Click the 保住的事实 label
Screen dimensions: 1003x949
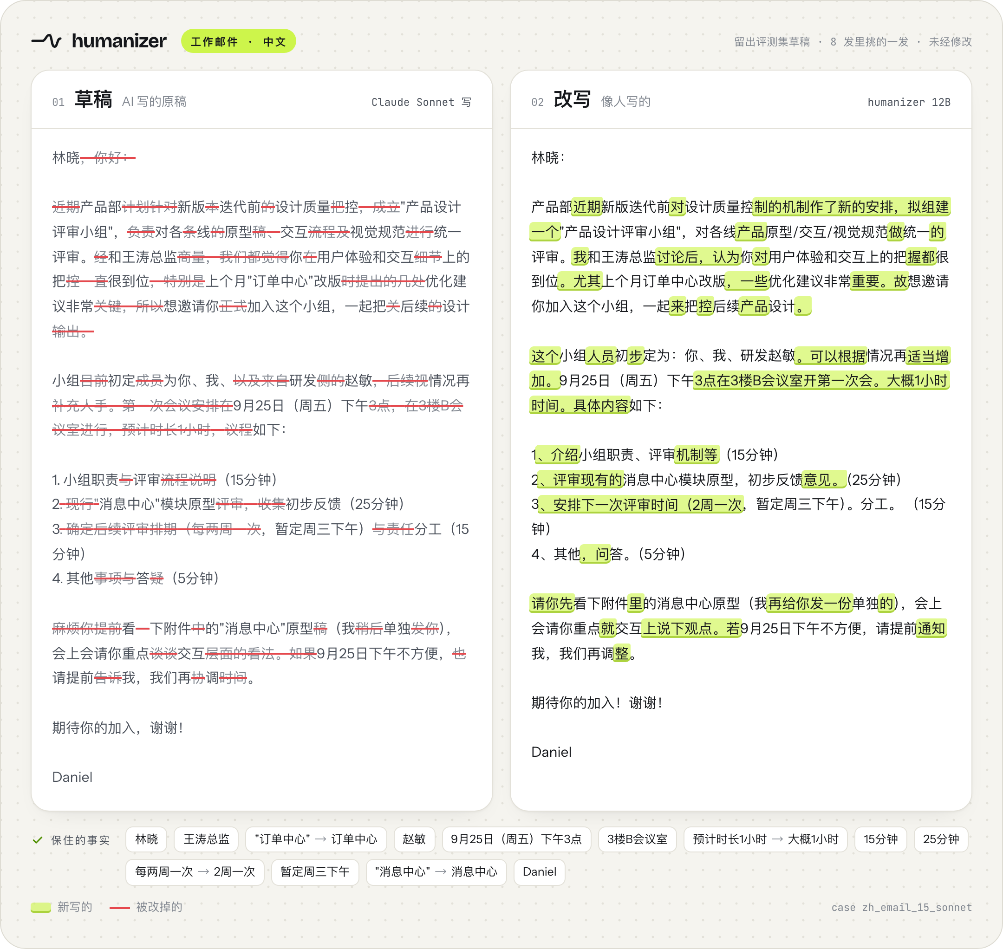point(80,840)
